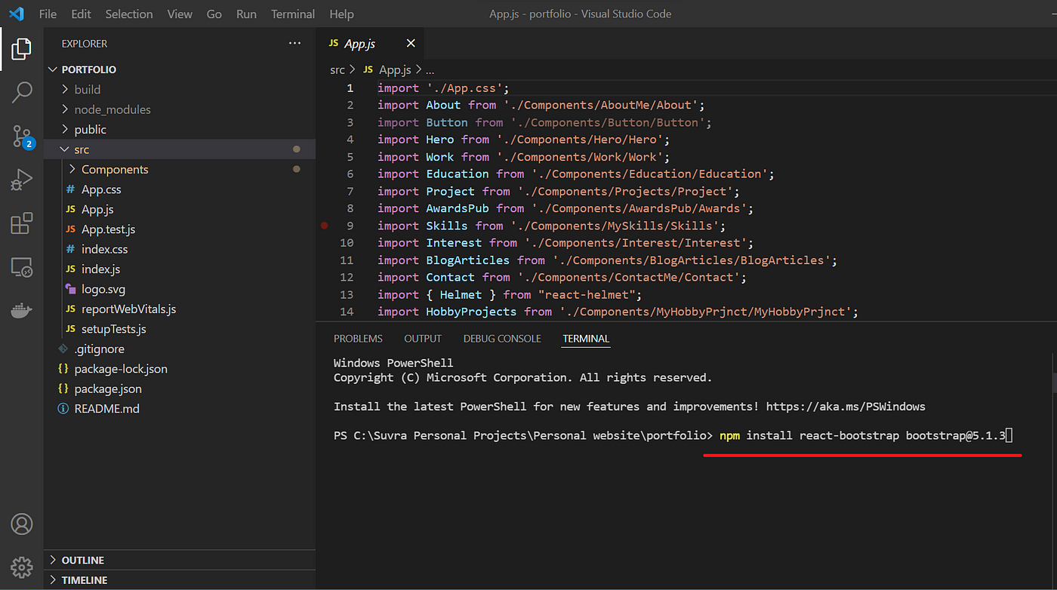Close the App.js editor tab
Image resolution: width=1057 pixels, height=590 pixels.
pyautogui.click(x=411, y=44)
